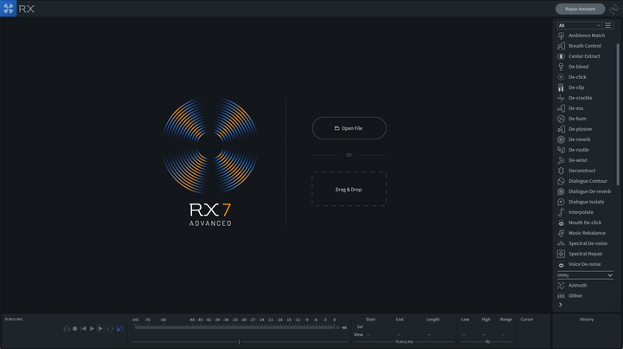Screen dimensions: 623x349
Task: Click the Sel row label
Action: (x=360, y=326)
